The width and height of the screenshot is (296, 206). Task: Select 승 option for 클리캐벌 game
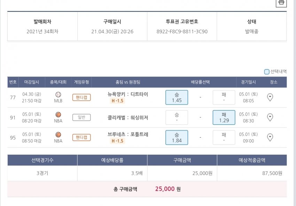177,117
